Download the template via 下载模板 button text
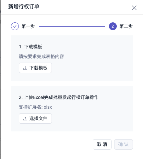Image resolution: width=143 pixels, height=159 pixels. [38, 68]
